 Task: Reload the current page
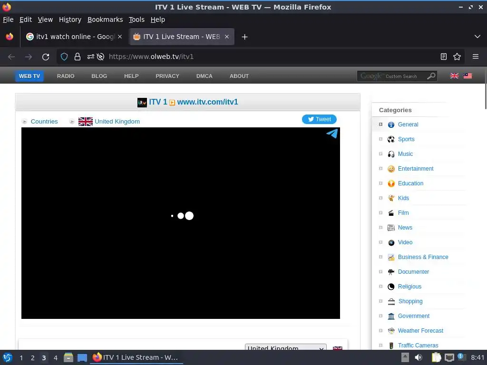coord(46,57)
